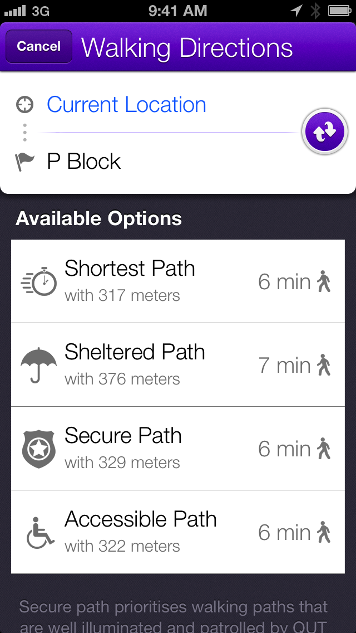This screenshot has width=356, height=633.
Task: Tap the location services arrow in status bar
Action: point(296,11)
